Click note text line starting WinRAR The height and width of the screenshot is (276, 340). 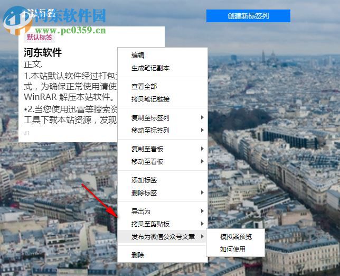coord(69,97)
